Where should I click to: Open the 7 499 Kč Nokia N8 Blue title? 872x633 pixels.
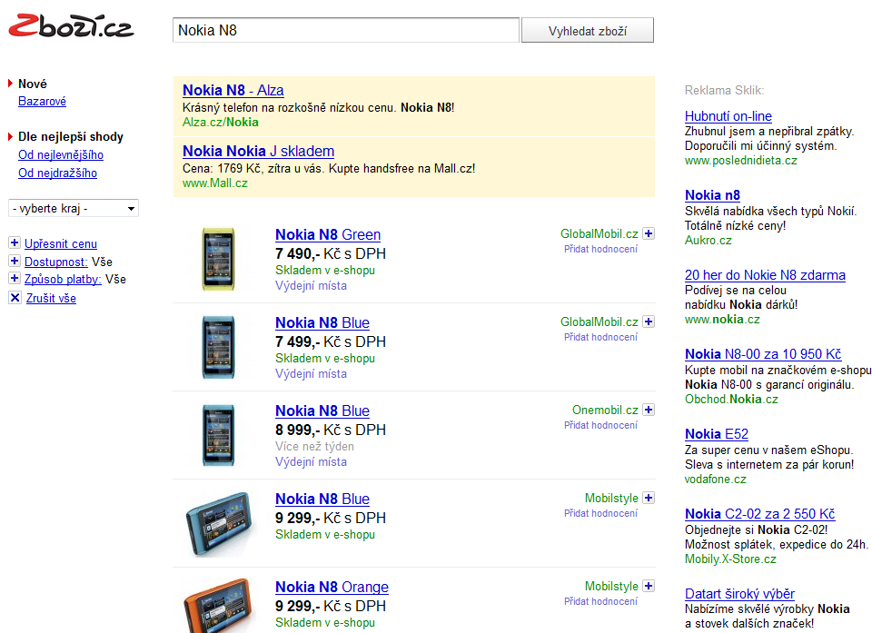coord(322,322)
